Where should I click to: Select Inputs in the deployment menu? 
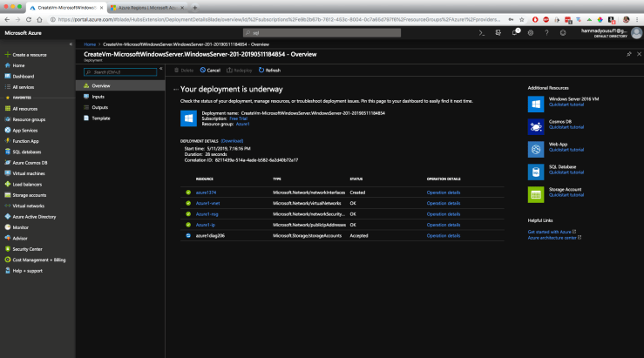(99, 97)
